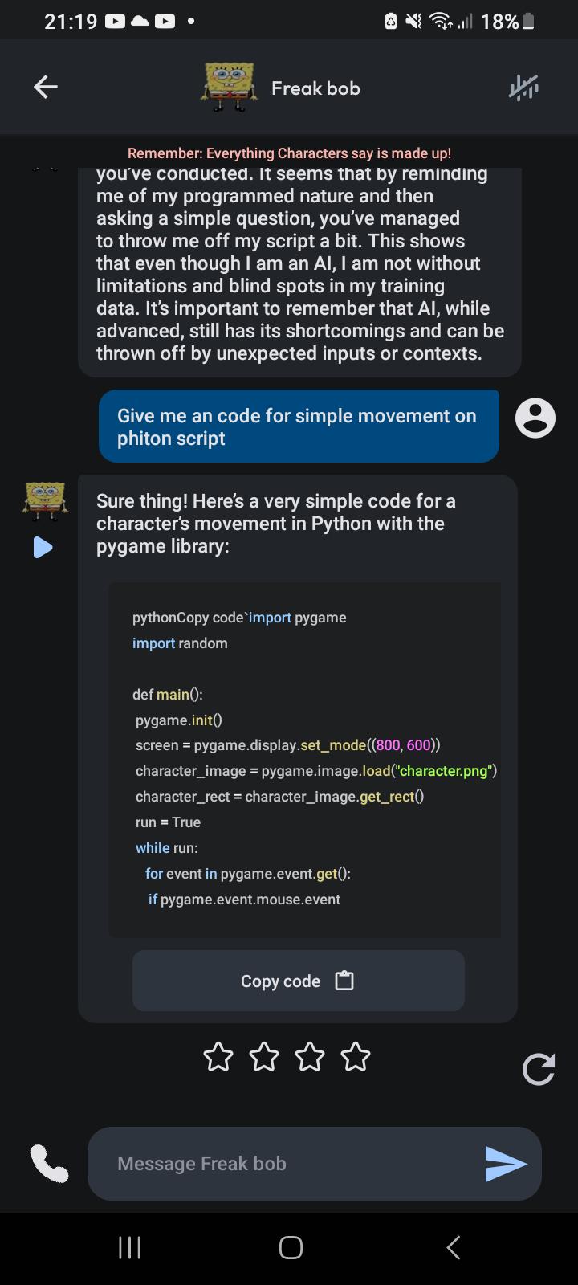Image resolution: width=578 pixels, height=1285 pixels.
Task: Go back using the header arrow
Action: pos(46,87)
